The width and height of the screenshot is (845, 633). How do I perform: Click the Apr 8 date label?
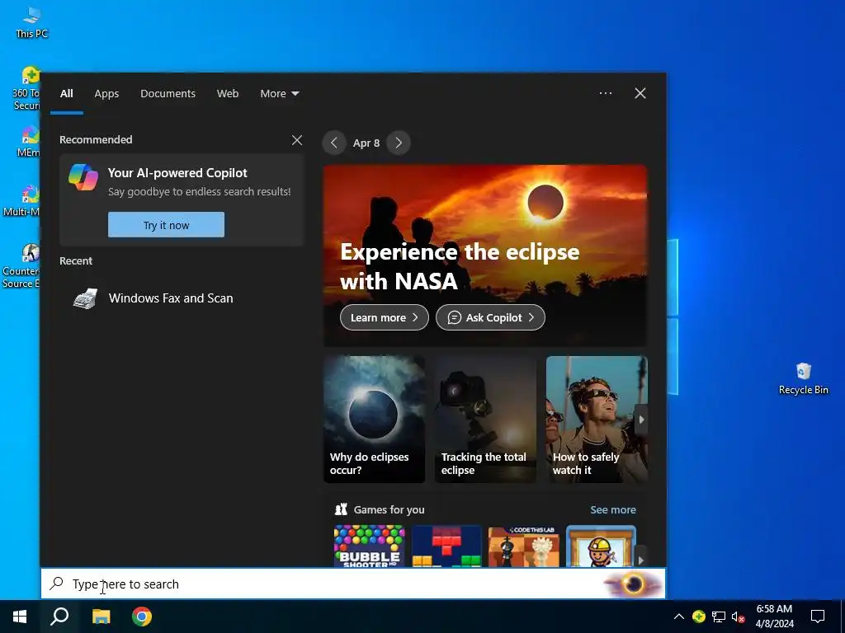tap(366, 143)
